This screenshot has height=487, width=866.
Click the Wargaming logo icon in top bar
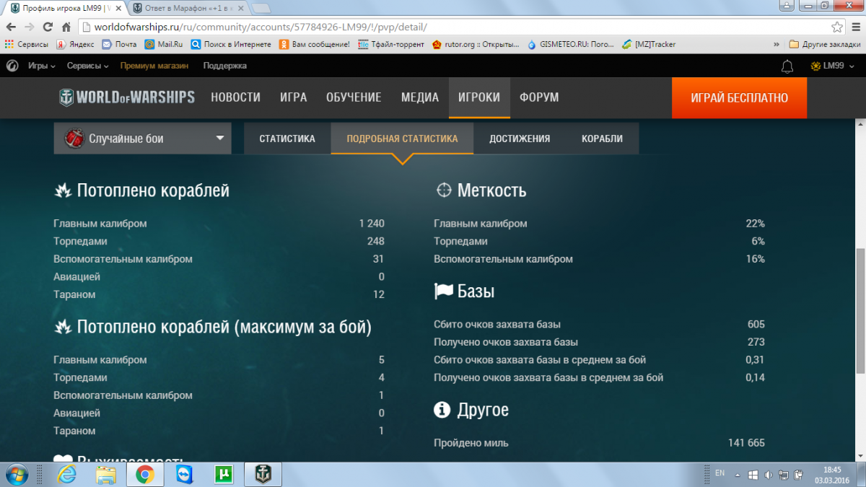12,66
